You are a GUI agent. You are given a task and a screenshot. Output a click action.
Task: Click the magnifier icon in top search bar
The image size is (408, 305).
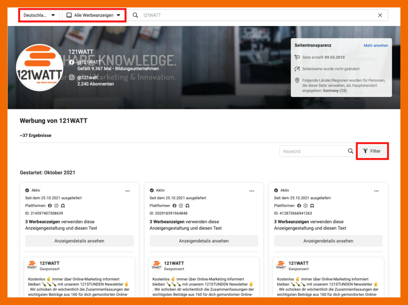[136, 15]
